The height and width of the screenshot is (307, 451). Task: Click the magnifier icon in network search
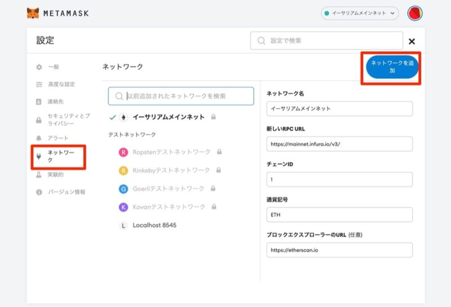119,96
